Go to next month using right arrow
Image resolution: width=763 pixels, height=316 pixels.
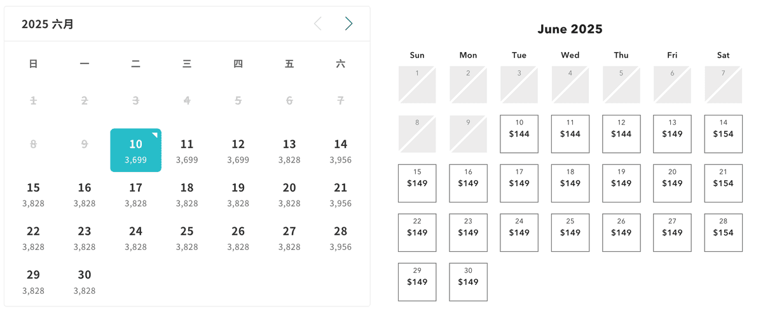point(348,24)
